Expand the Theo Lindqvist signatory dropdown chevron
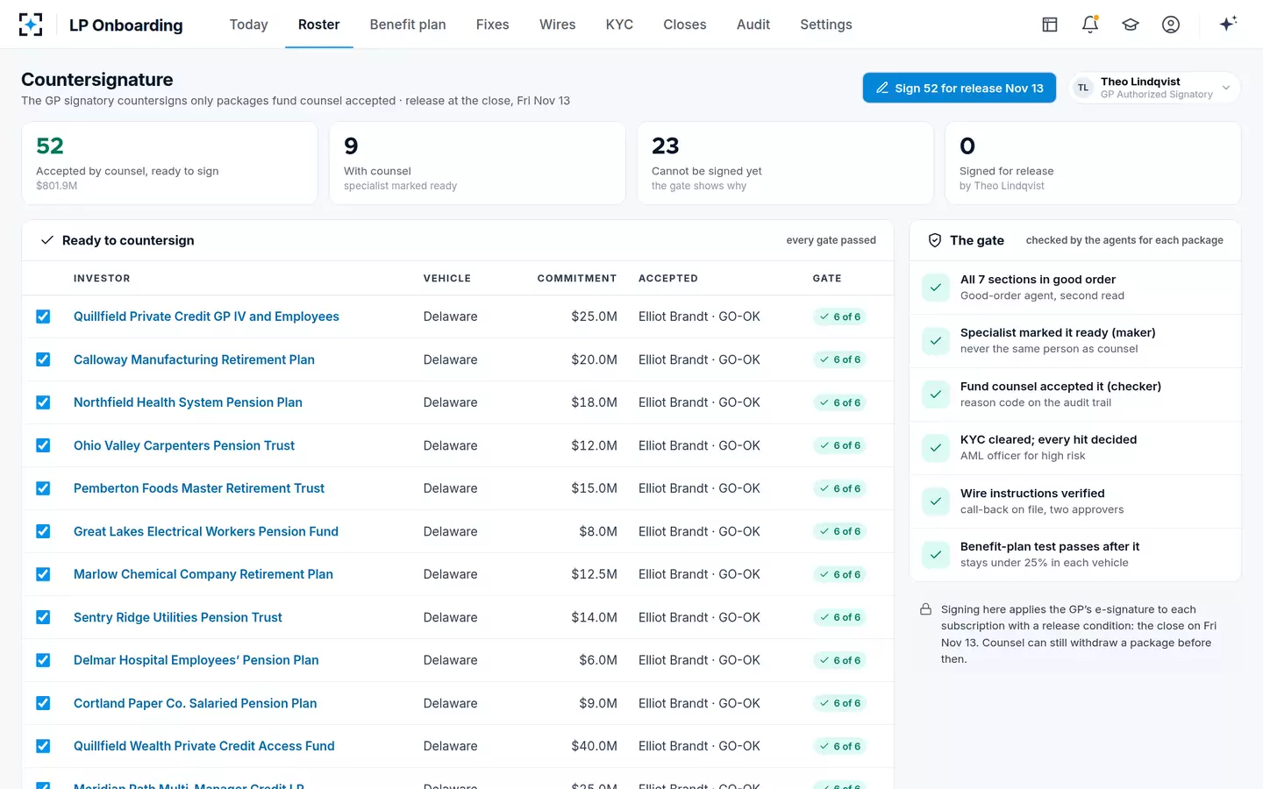The image size is (1263, 789). point(1226,88)
